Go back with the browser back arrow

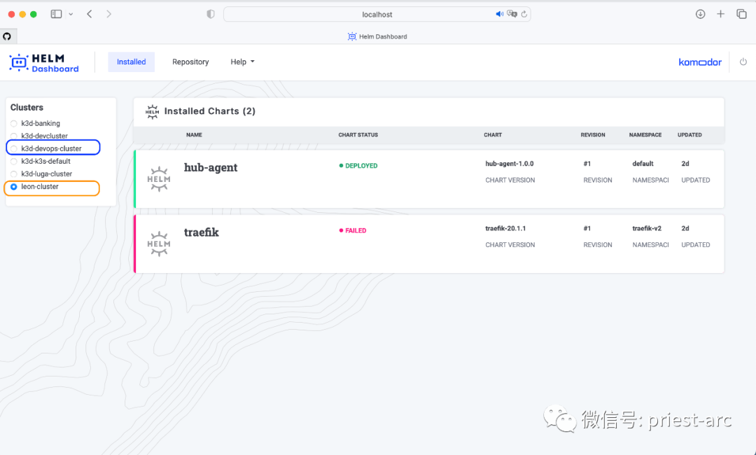click(90, 14)
